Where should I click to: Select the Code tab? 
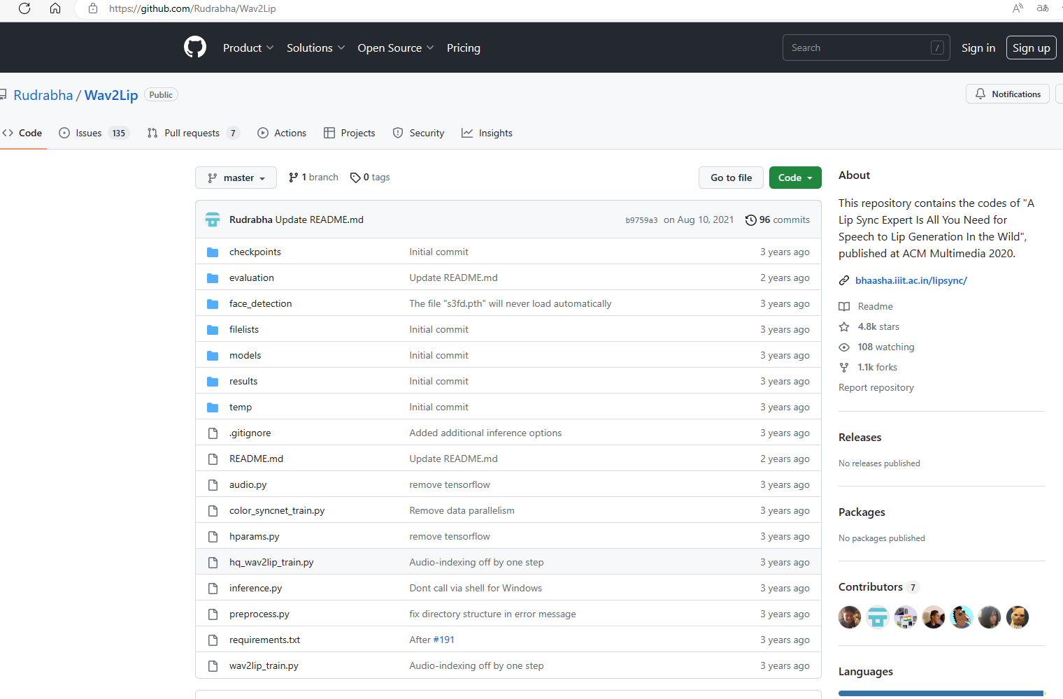click(x=22, y=133)
